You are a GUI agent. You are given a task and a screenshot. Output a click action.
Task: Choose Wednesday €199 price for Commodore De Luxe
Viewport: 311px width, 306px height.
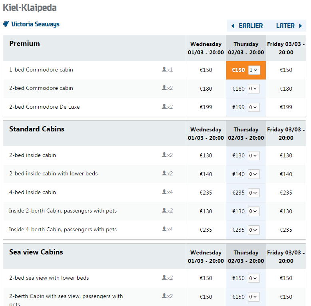click(206, 107)
